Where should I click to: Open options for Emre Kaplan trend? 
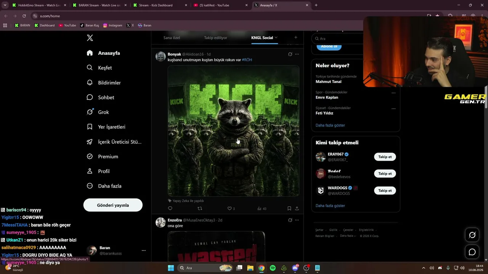(393, 93)
